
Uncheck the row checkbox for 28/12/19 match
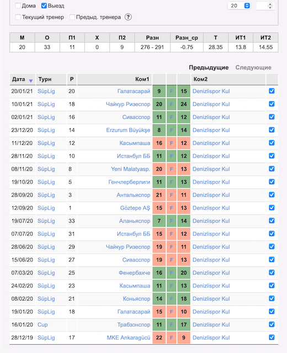[272, 337]
